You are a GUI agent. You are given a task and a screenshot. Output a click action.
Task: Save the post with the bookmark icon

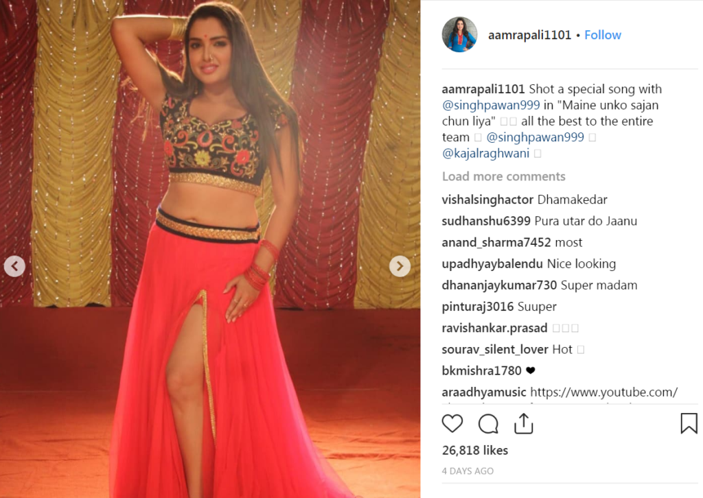pyautogui.click(x=689, y=423)
